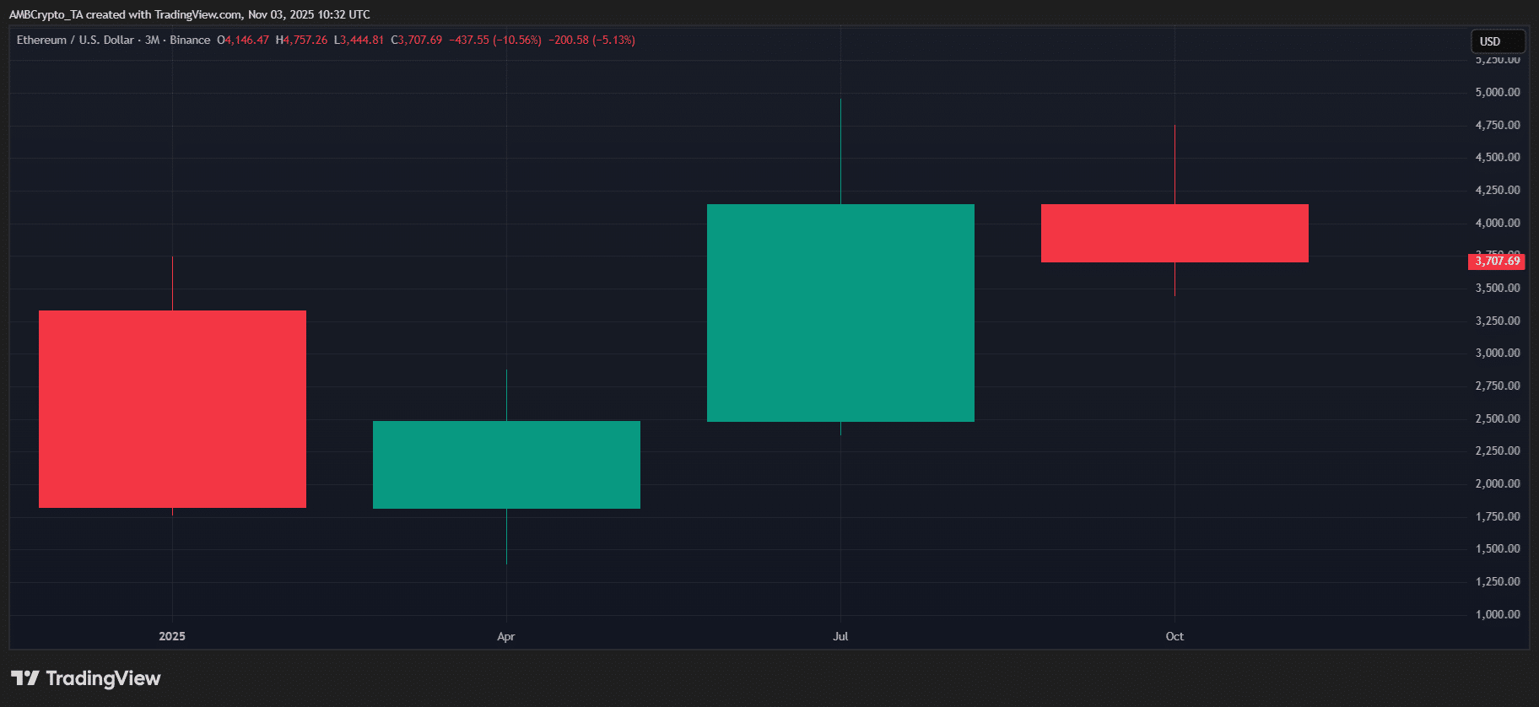Click the lower wick of the April candle

coord(506,536)
